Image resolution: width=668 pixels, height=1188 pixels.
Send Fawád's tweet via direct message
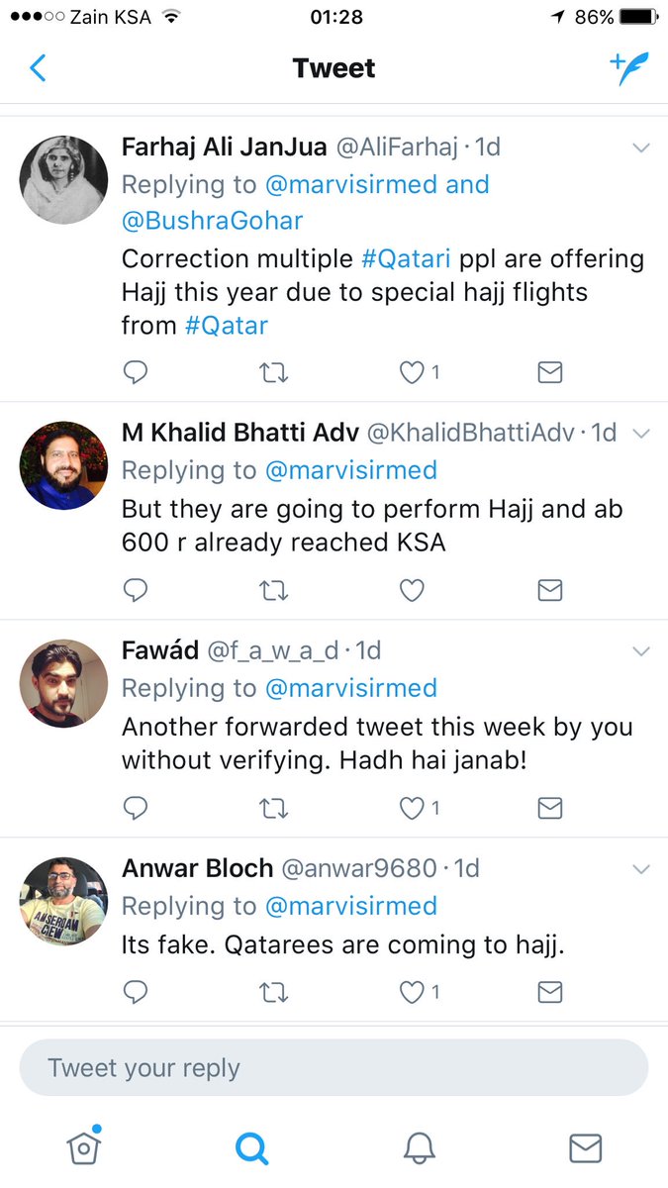tap(549, 808)
